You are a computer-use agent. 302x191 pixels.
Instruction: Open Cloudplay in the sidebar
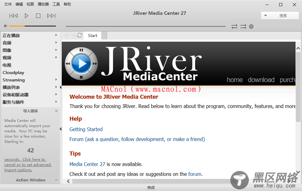click(x=13, y=73)
